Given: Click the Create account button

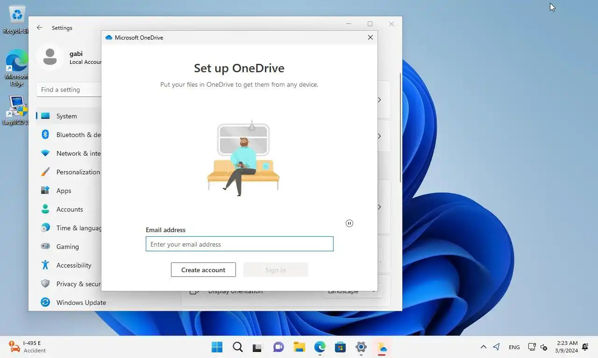Looking at the screenshot, I should coord(203,270).
